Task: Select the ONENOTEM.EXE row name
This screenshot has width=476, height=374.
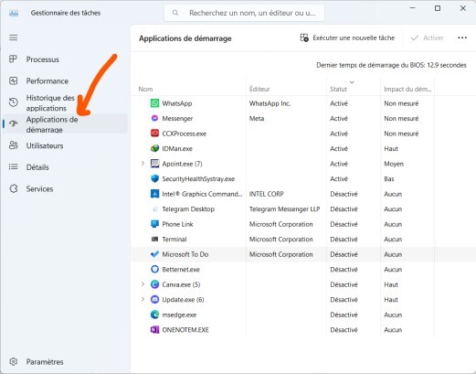Action: [x=185, y=330]
